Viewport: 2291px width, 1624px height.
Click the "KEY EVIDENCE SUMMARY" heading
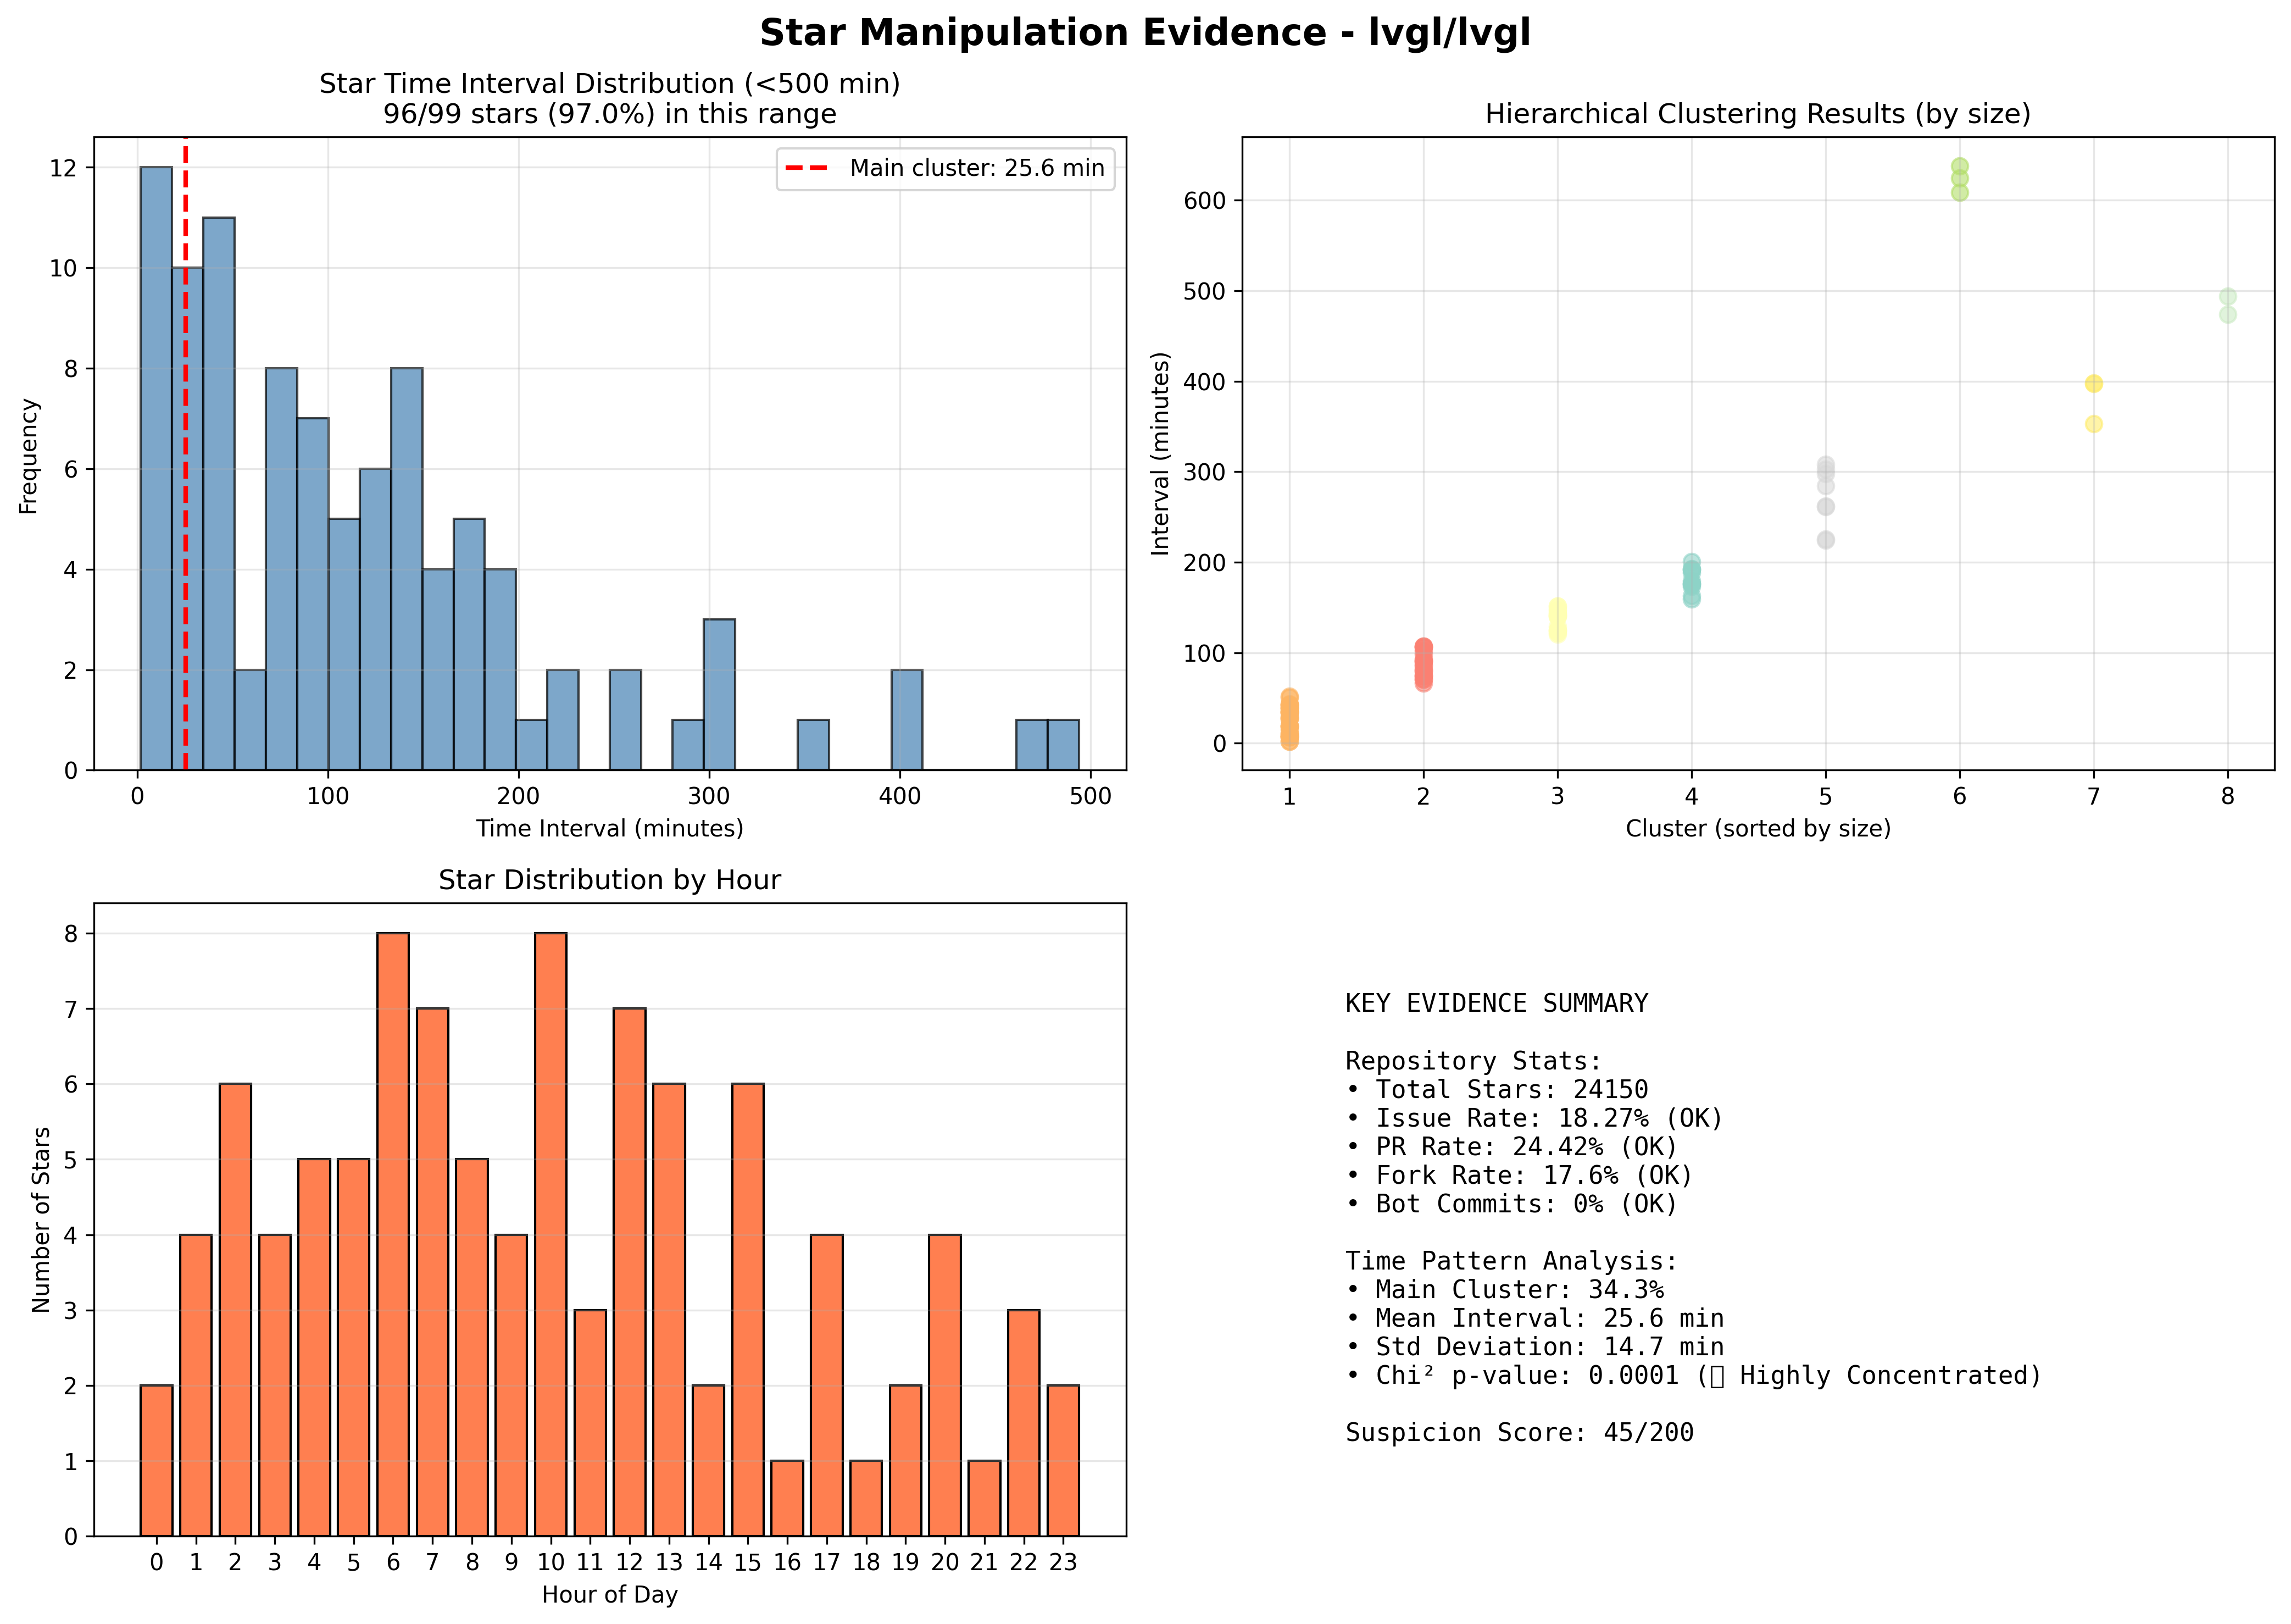1497,1003
